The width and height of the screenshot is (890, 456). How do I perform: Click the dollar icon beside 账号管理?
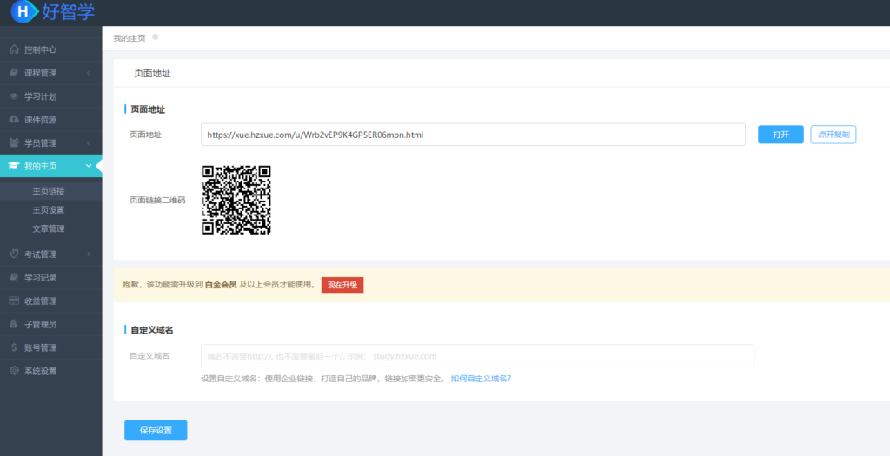click(14, 347)
